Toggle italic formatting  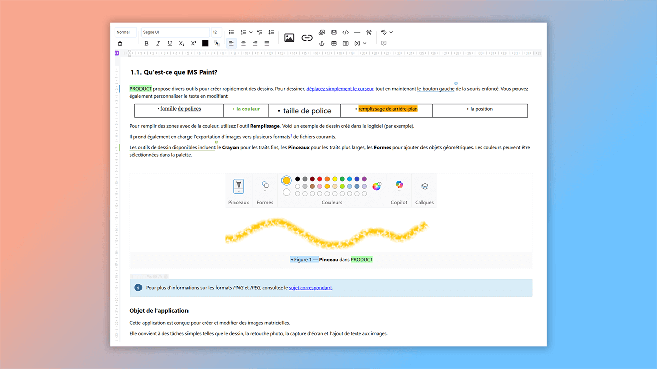coord(158,43)
